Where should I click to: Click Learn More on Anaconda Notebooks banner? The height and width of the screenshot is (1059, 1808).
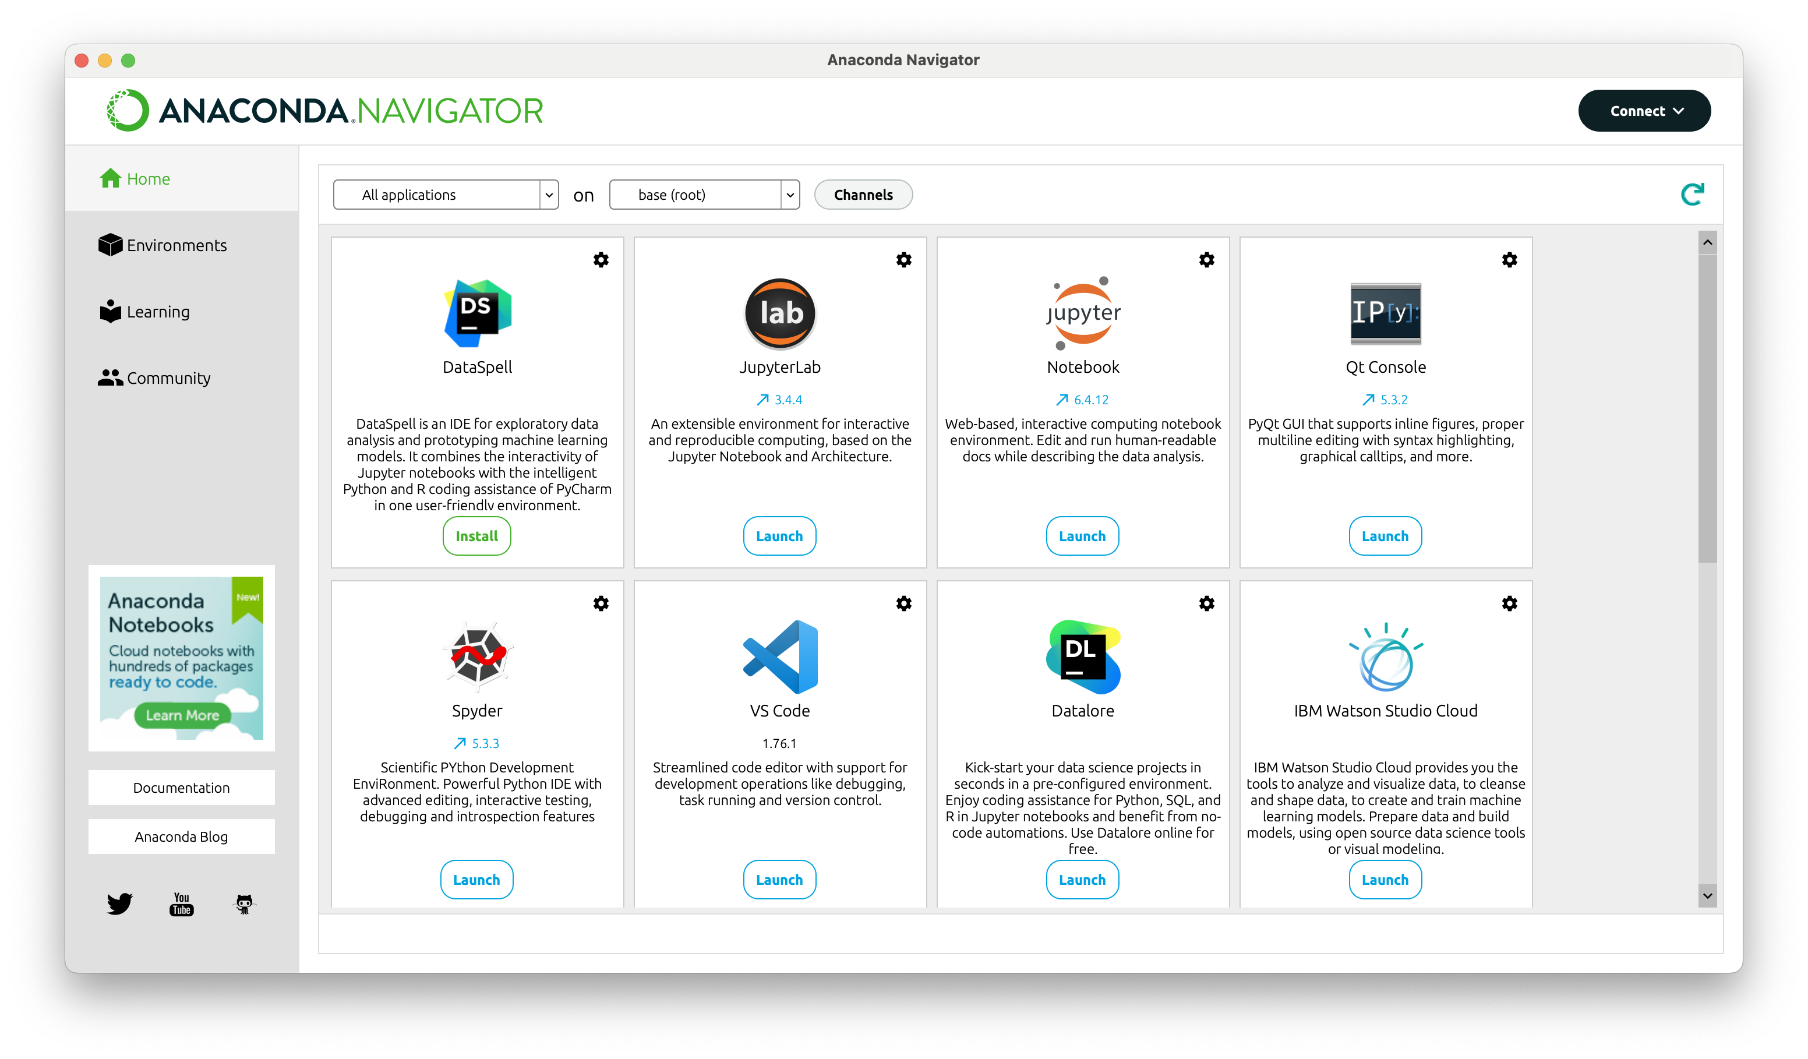[182, 715]
